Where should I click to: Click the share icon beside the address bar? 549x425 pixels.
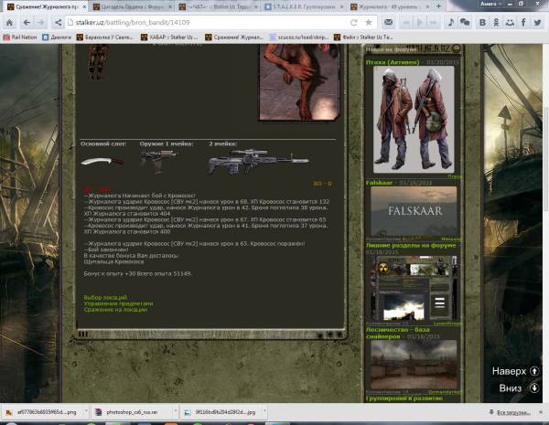(58, 23)
